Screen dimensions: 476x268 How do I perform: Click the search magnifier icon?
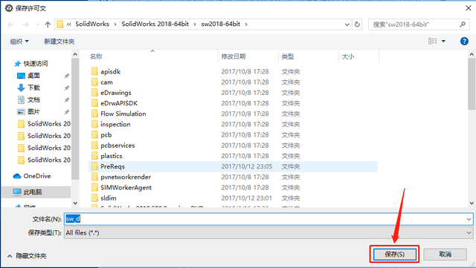pos(463,24)
